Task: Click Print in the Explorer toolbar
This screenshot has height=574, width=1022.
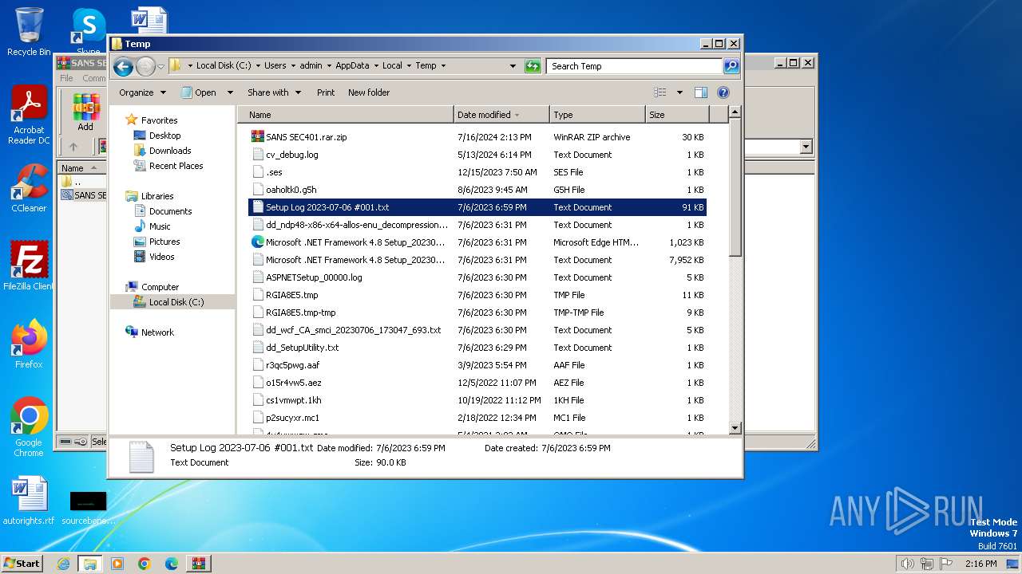Action: pos(326,92)
